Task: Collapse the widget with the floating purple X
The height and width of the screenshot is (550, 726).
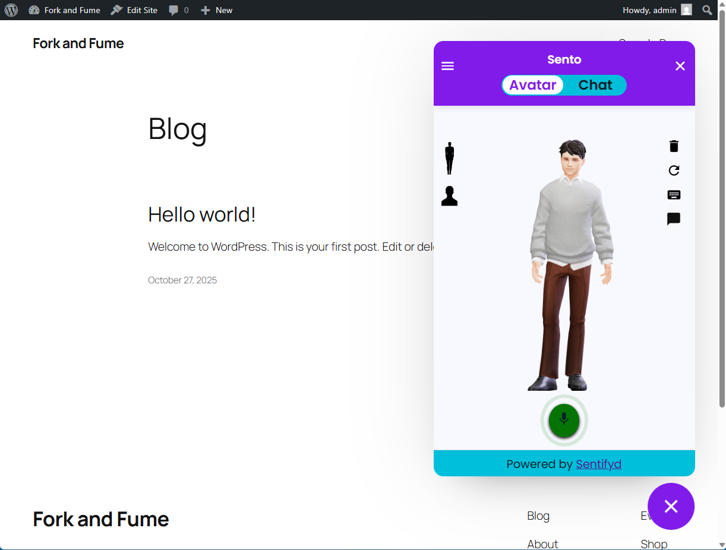Action: click(671, 507)
